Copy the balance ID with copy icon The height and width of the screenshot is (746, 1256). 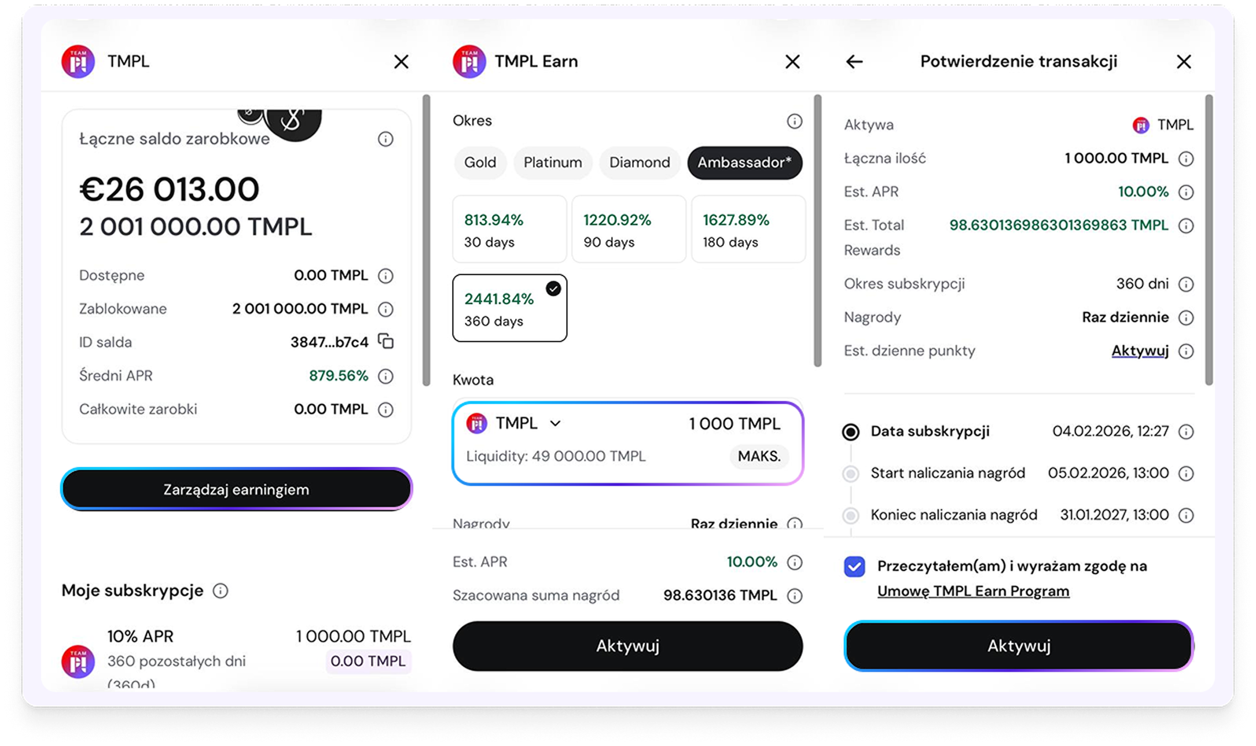click(x=385, y=341)
